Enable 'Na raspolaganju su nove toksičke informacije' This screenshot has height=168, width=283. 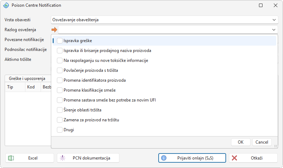point(60,60)
